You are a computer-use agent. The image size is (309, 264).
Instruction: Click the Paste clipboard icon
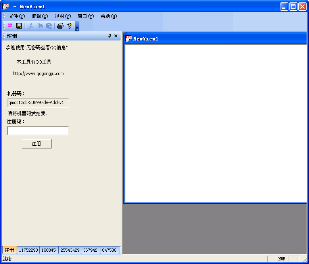[x=49, y=26]
